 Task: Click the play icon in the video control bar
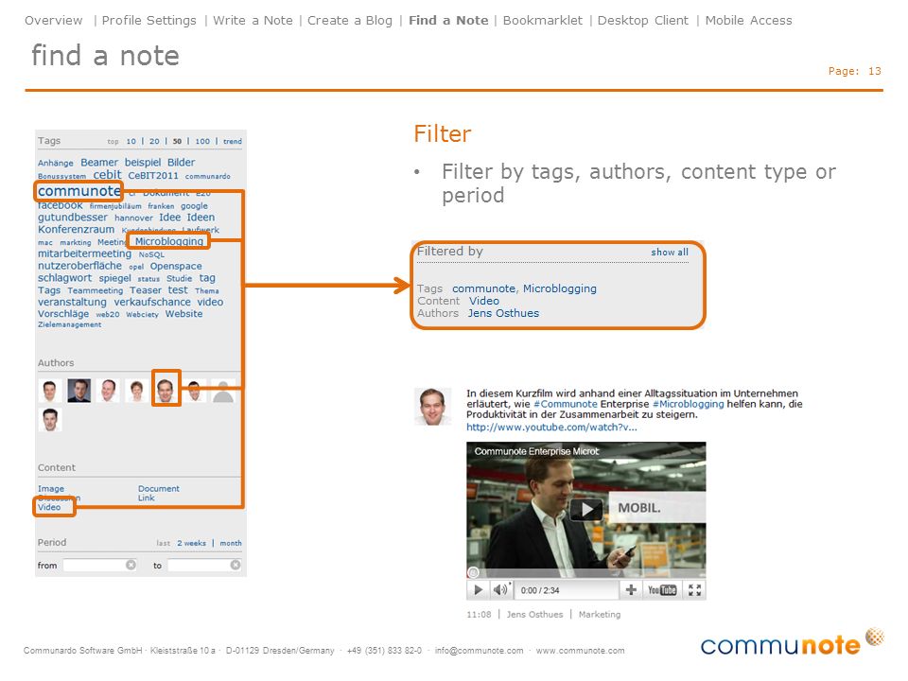pos(478,590)
